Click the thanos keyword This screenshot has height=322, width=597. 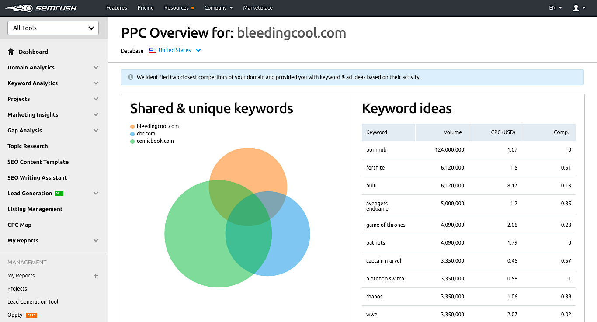(375, 297)
